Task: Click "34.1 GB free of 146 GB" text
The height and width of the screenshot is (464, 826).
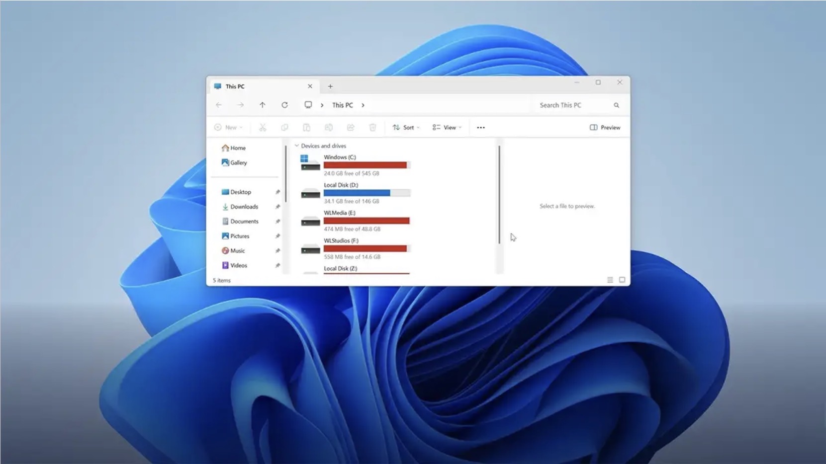Action: coord(352,202)
